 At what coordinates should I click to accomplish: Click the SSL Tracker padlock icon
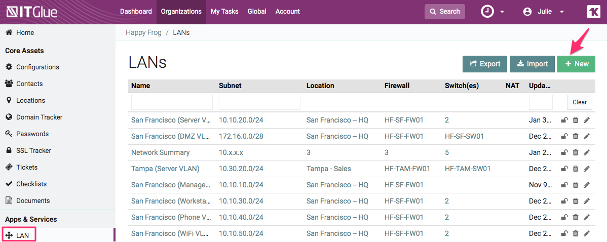point(9,150)
